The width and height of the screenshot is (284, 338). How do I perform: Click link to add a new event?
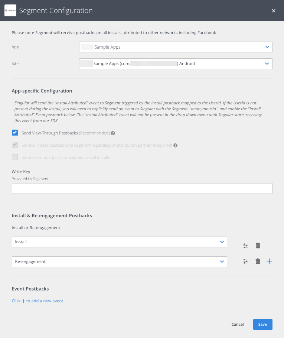[37, 301]
